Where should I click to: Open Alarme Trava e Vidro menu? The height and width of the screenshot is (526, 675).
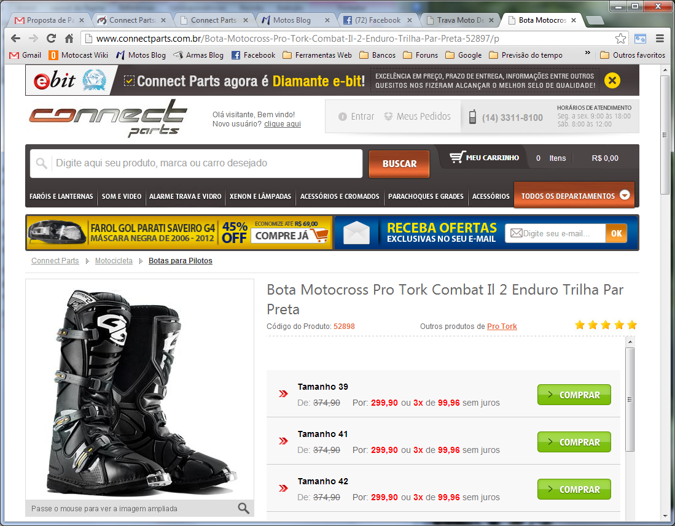pos(185,196)
